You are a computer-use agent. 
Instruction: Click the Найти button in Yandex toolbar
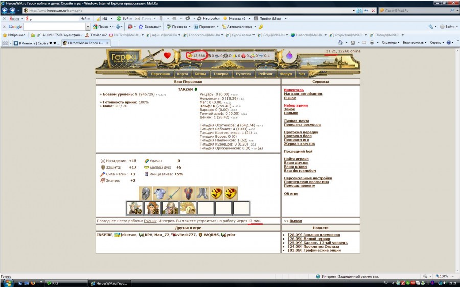tap(85, 18)
